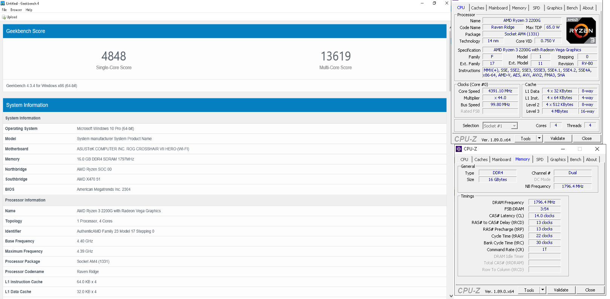Click Command Rate '1T' field

(544, 249)
